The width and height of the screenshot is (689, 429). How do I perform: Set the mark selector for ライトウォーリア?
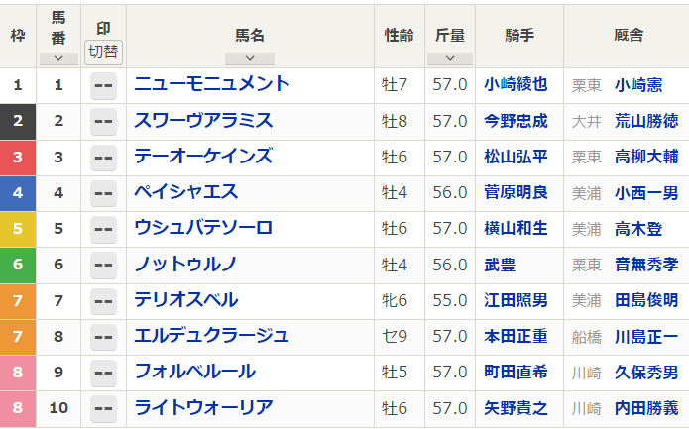[x=103, y=408]
